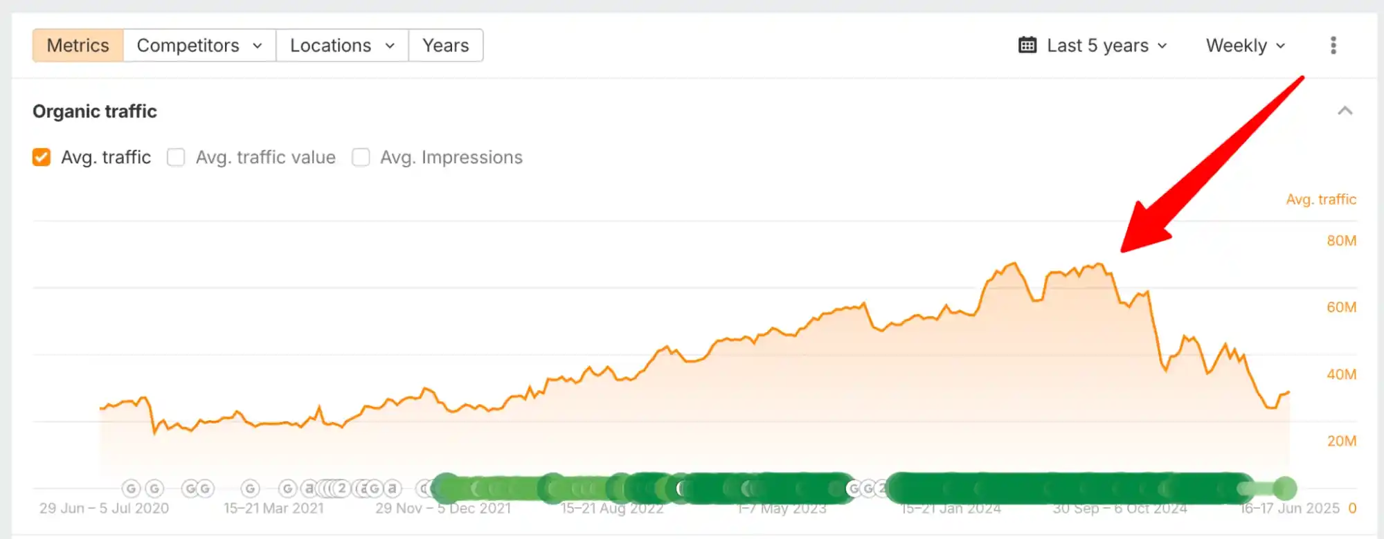Click the last green marker on the timeline

pyautogui.click(x=1284, y=488)
